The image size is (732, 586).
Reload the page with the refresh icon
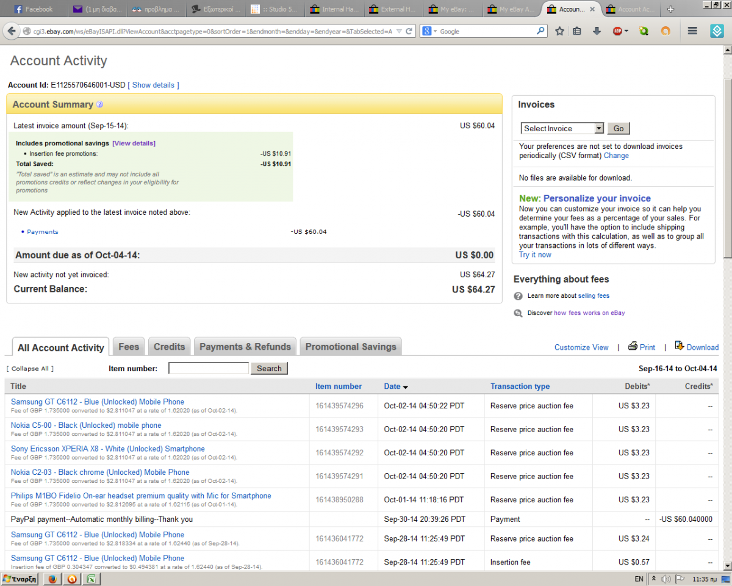pyautogui.click(x=409, y=31)
